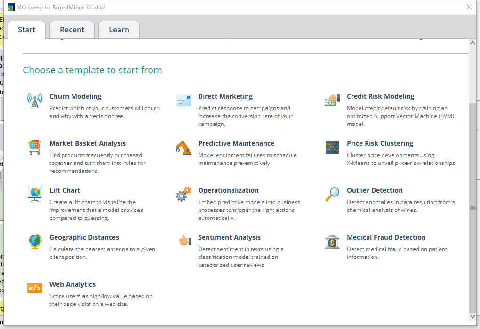Click the Predictive Maintenance robot arm icon
Image resolution: width=480 pixels, height=329 pixels.
(x=184, y=148)
